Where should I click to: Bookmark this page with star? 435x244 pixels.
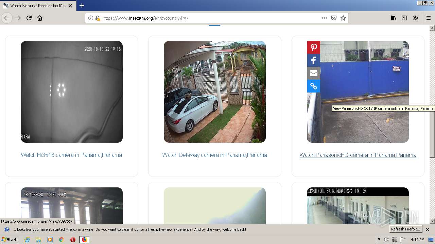coord(343,18)
